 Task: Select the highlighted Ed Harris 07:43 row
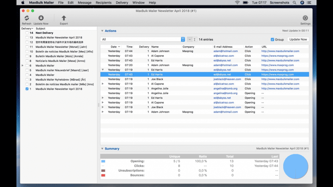(204, 74)
